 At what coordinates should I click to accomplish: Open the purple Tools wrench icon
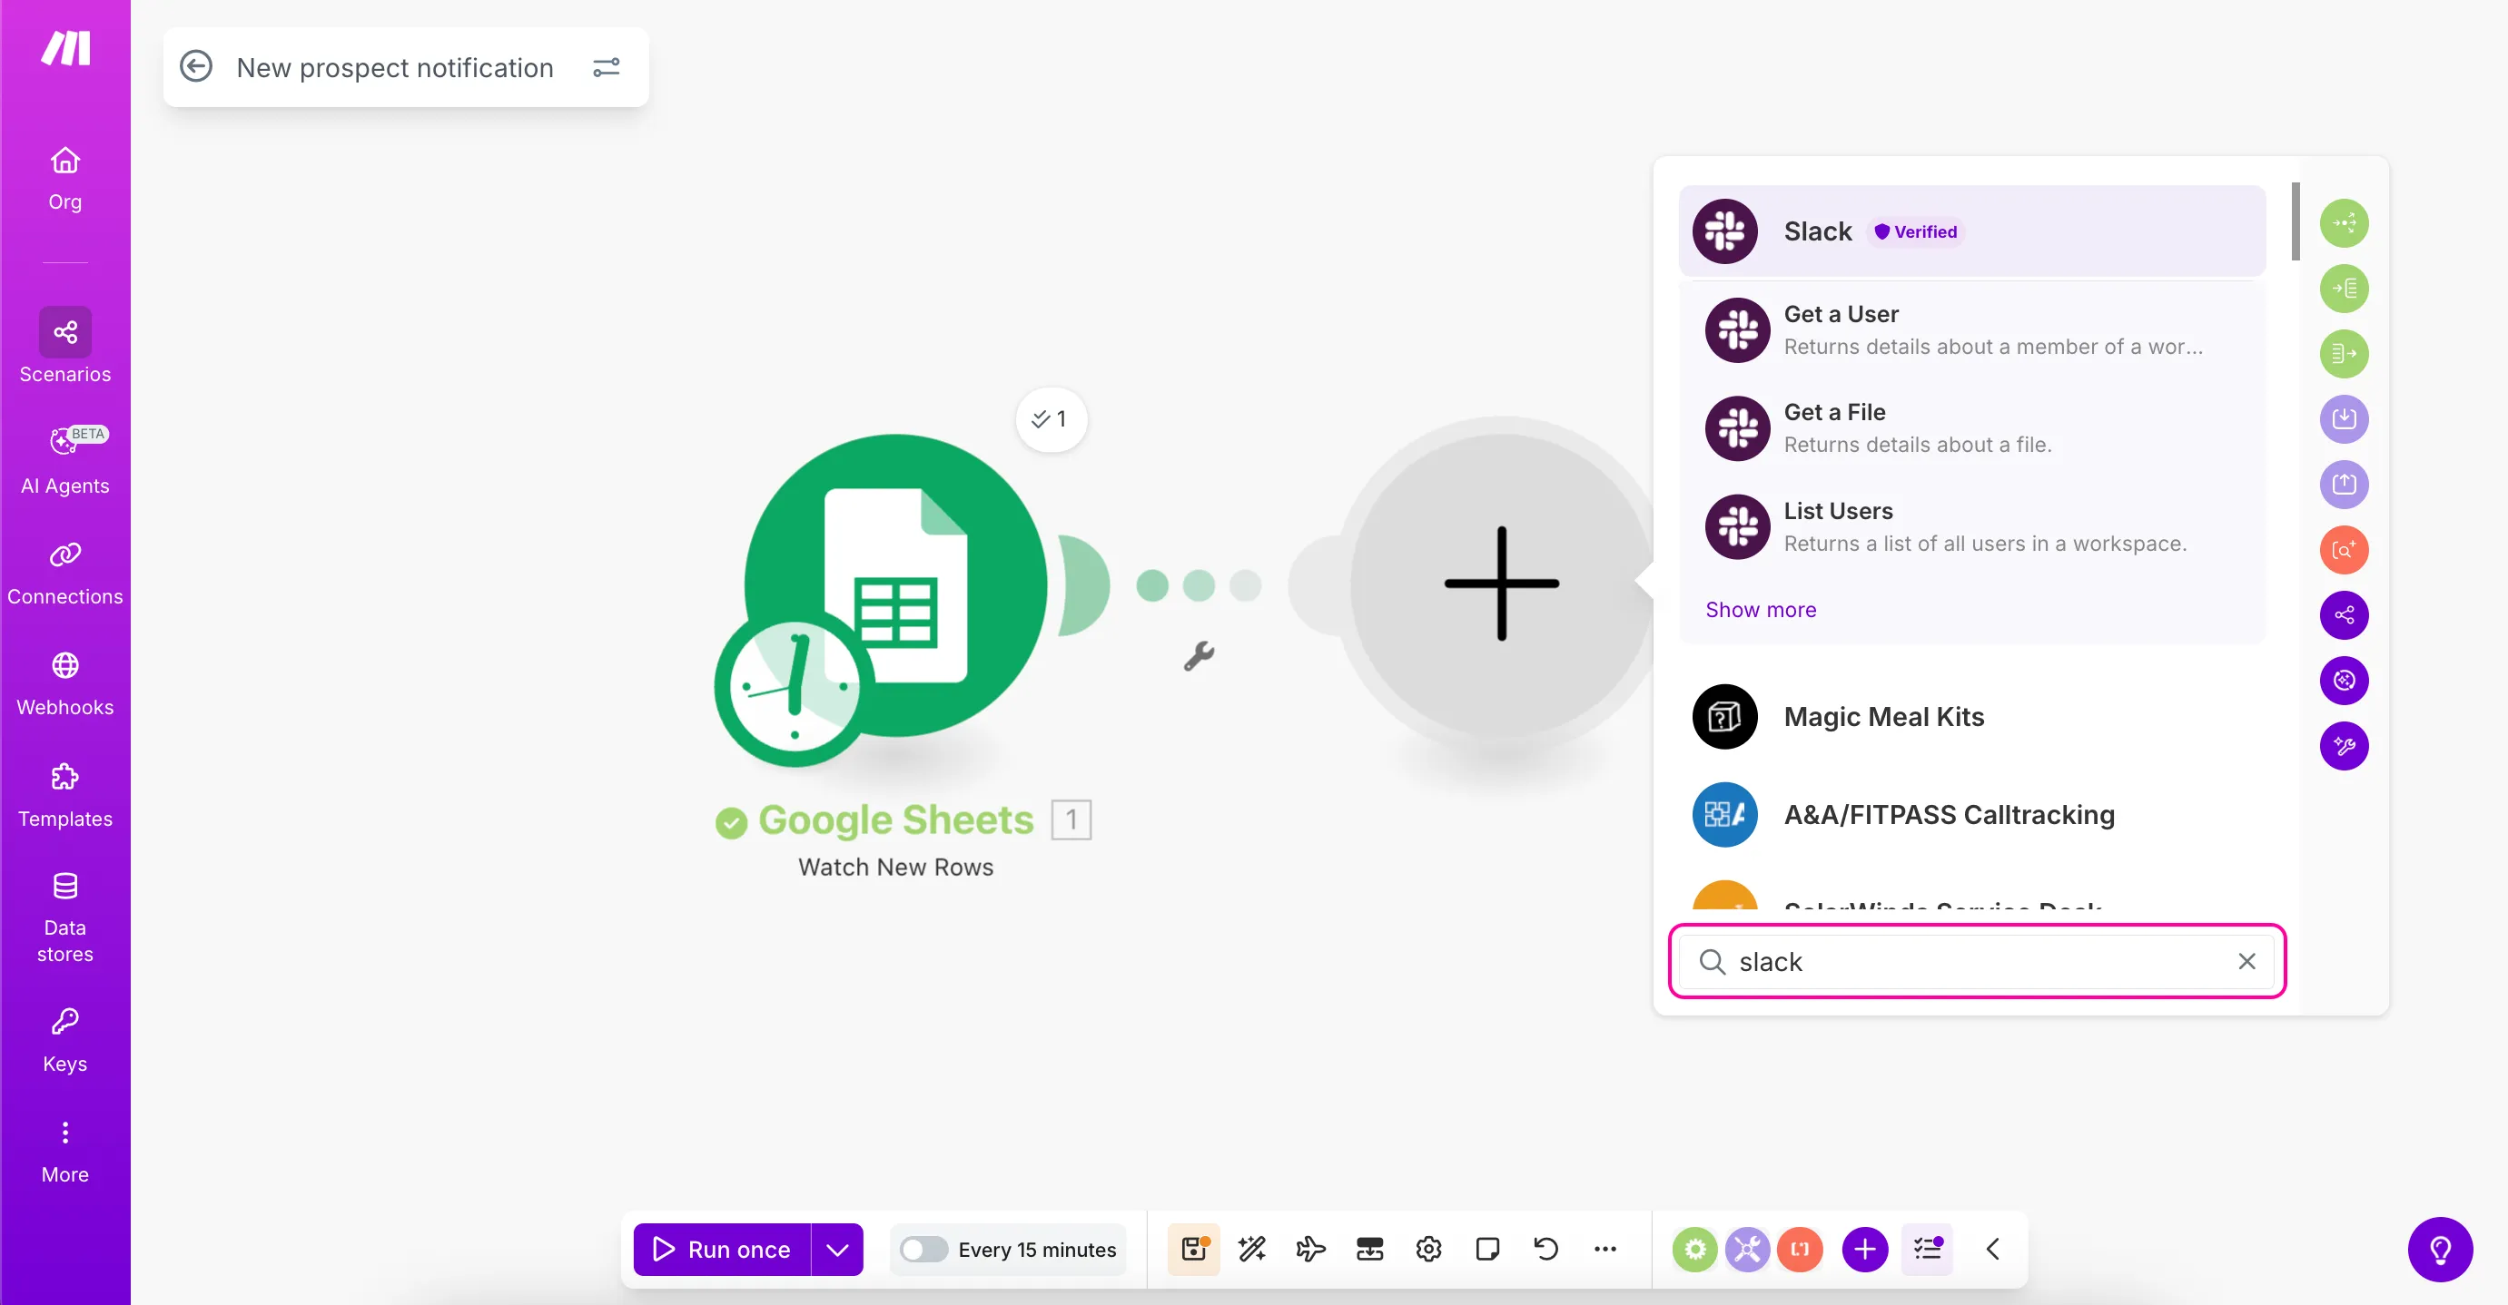click(1748, 1249)
